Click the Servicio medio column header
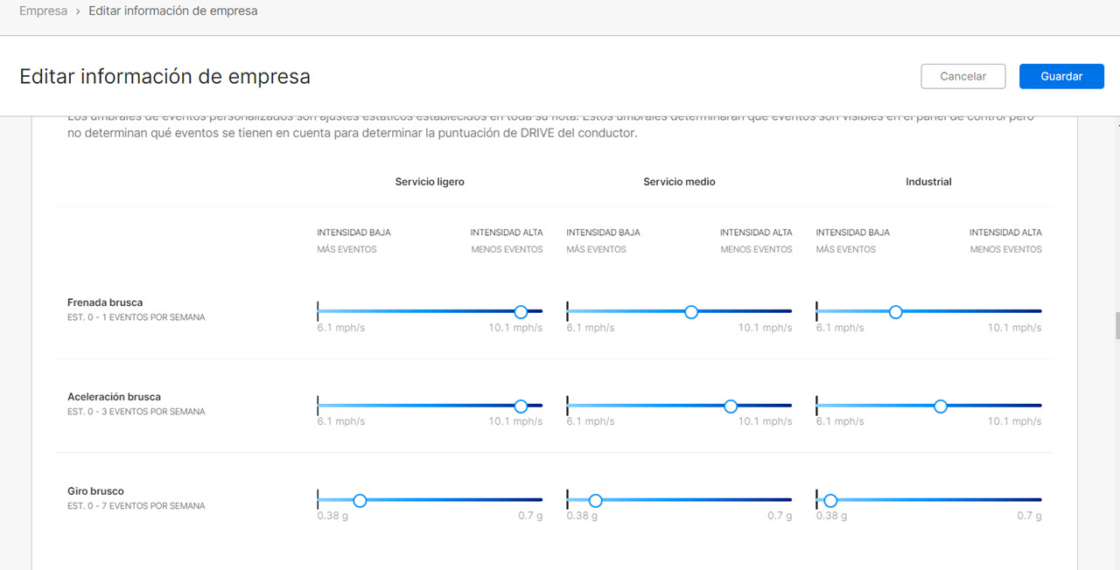Screen dimensions: 1120x570 (x=679, y=182)
